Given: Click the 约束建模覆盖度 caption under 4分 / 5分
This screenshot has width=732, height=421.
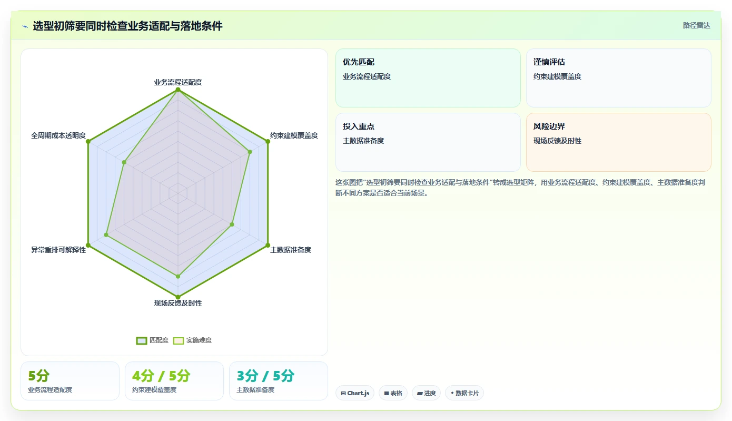Looking at the screenshot, I should point(154,390).
